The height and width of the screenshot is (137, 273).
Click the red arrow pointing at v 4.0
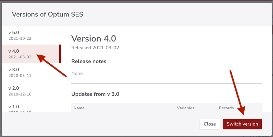[x=52, y=65]
